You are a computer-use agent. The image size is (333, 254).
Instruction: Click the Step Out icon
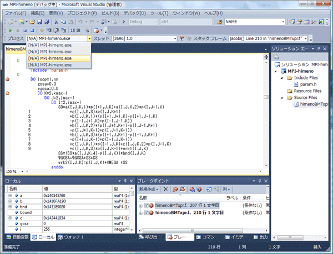point(63,31)
